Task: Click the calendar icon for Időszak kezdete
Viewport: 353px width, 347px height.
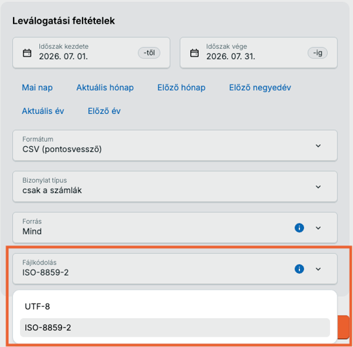Action: (27, 53)
